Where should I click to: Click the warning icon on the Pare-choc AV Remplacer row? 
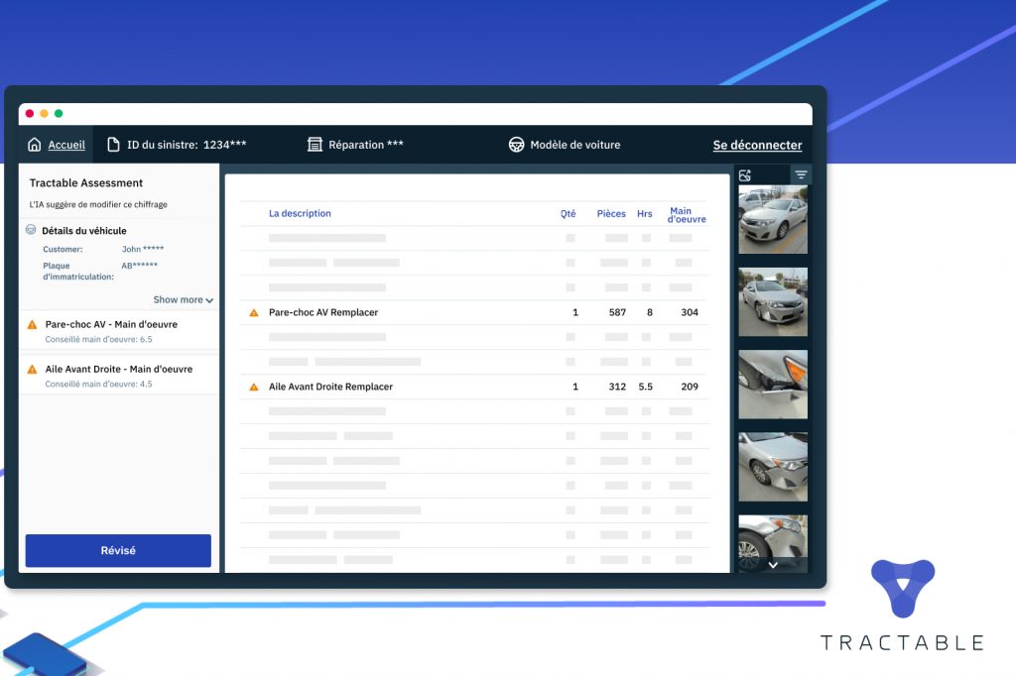[253, 312]
